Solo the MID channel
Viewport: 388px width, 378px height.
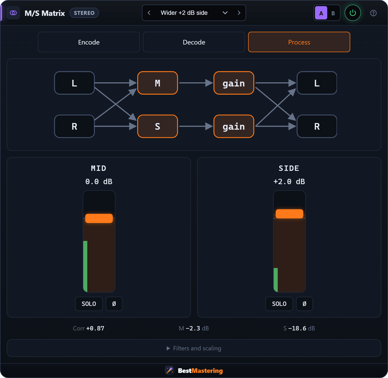coord(89,304)
